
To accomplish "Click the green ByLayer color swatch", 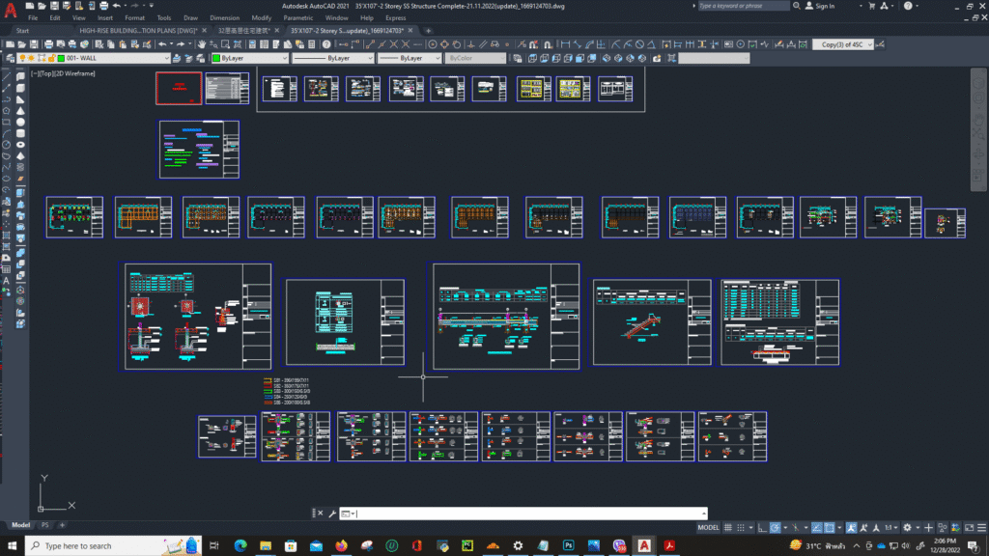I will (216, 58).
